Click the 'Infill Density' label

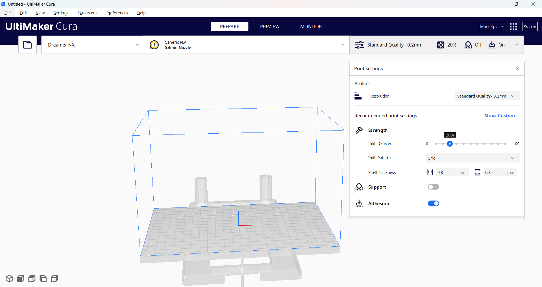click(380, 143)
